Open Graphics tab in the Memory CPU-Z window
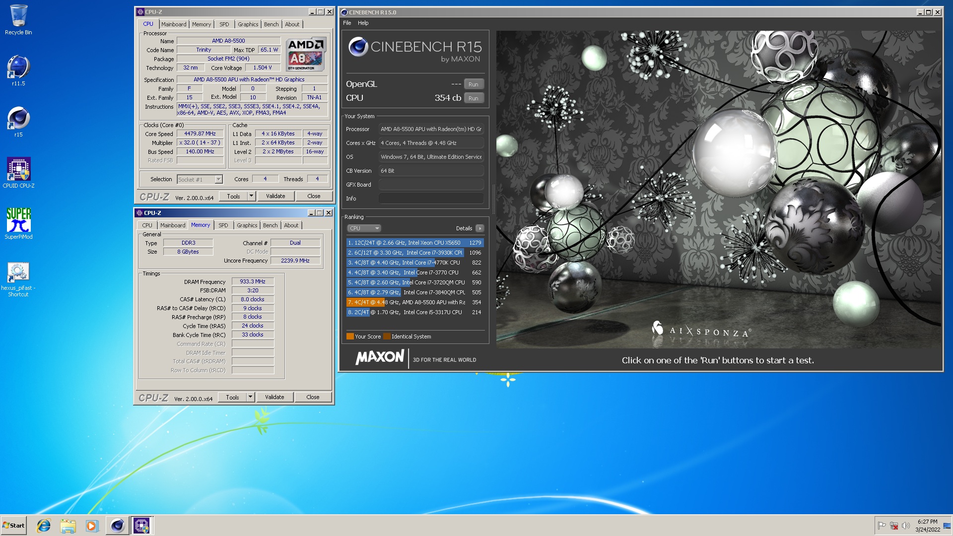Image resolution: width=953 pixels, height=536 pixels. 247,225
